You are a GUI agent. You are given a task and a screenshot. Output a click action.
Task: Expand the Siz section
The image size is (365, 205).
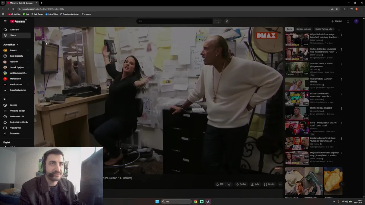click(6, 99)
